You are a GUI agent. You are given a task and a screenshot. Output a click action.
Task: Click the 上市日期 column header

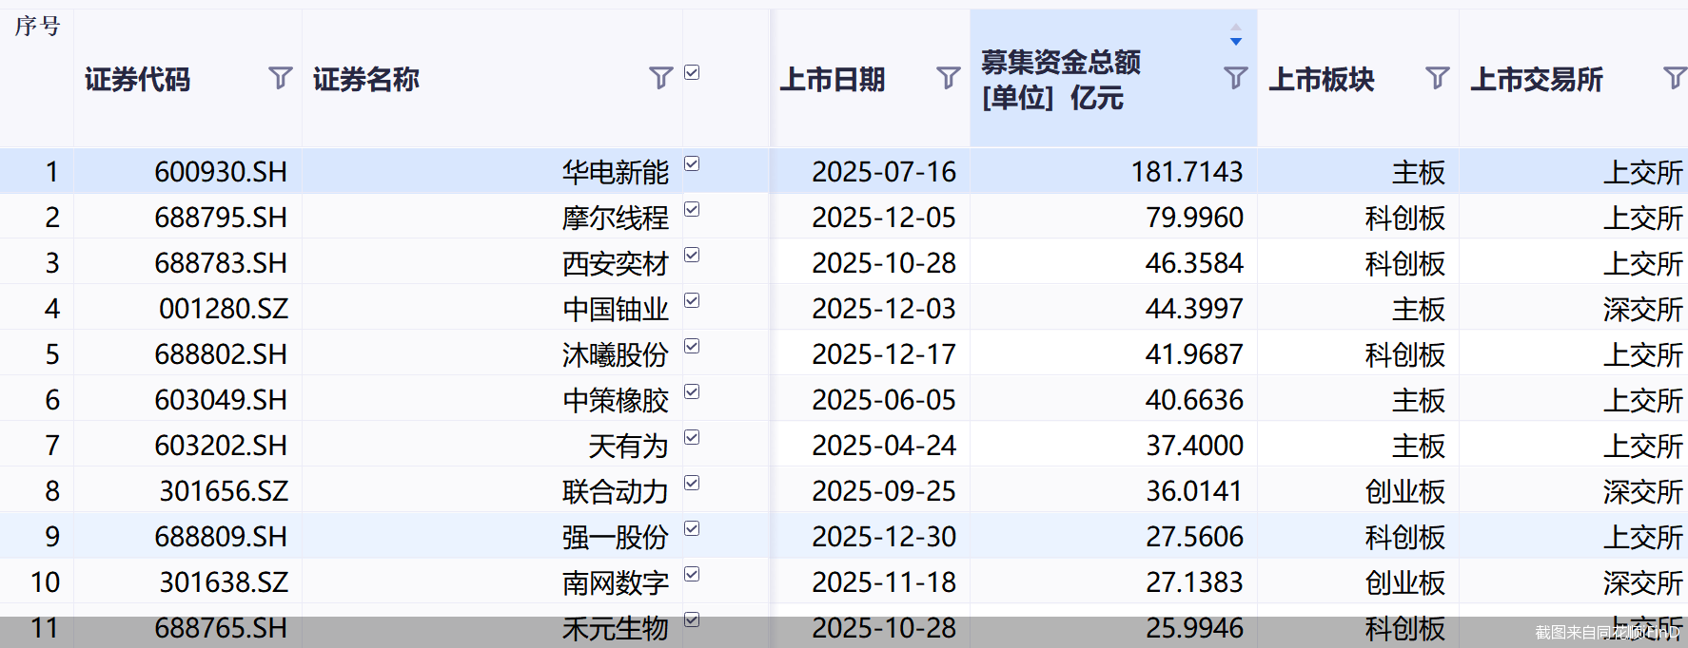tap(832, 80)
